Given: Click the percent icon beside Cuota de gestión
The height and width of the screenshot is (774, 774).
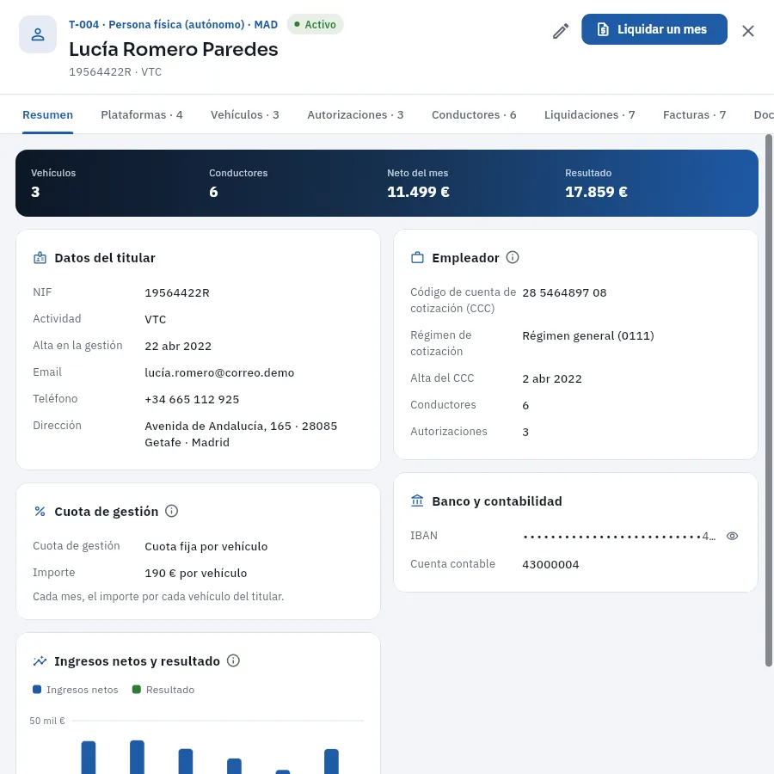Looking at the screenshot, I should tap(40, 512).
